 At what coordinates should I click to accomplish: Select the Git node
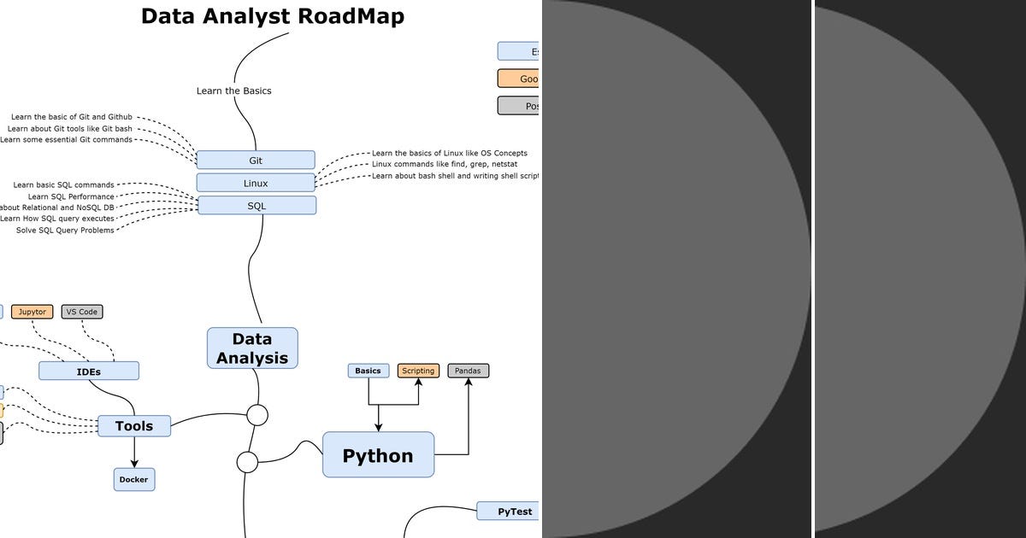point(256,159)
